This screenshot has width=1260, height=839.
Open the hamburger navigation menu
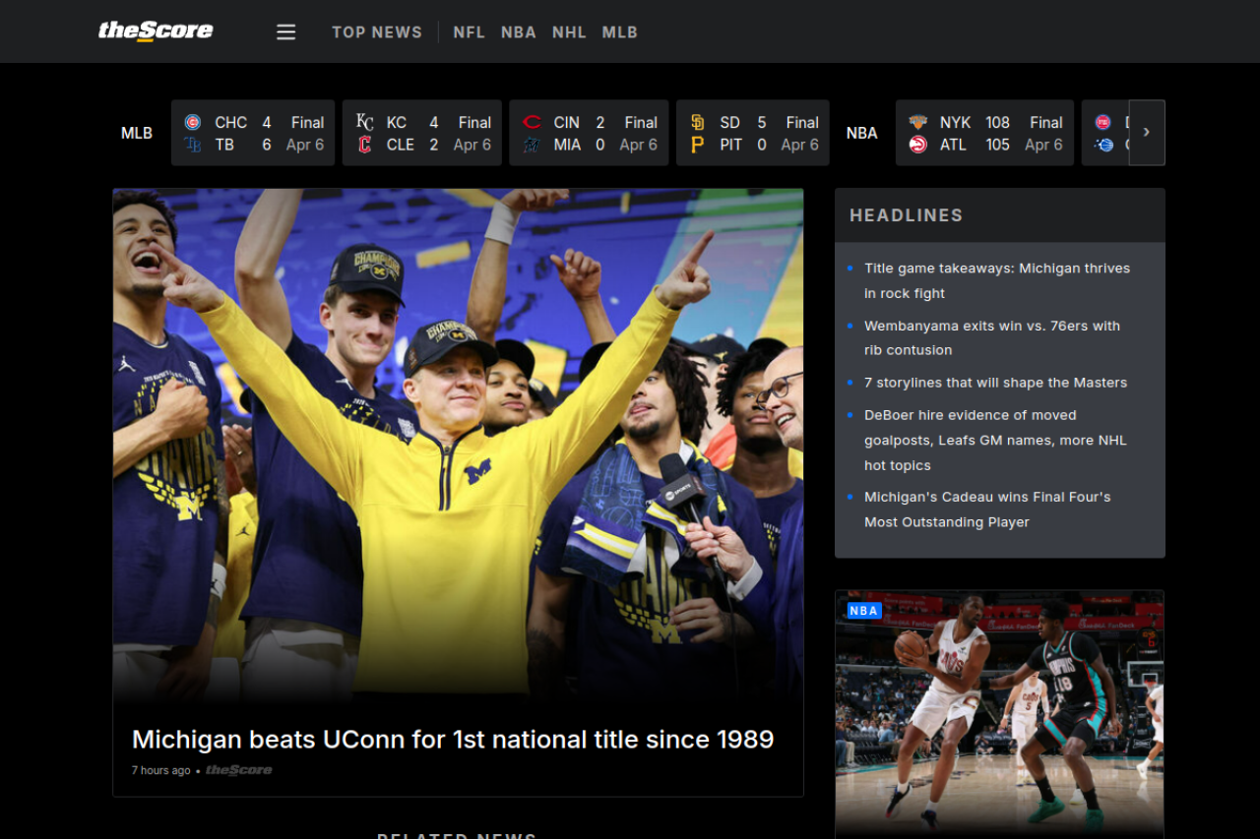click(285, 31)
